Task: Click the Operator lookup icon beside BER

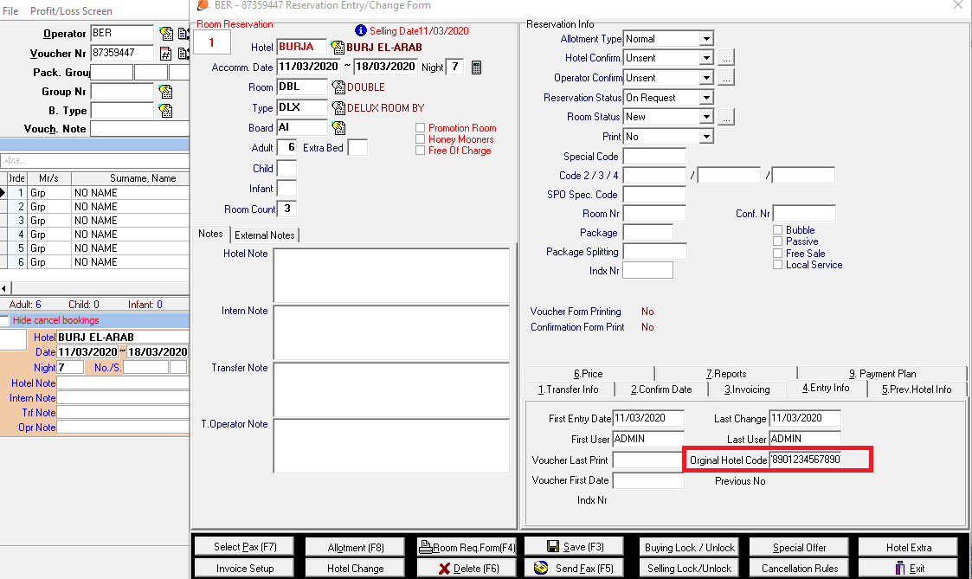Action: (x=165, y=34)
